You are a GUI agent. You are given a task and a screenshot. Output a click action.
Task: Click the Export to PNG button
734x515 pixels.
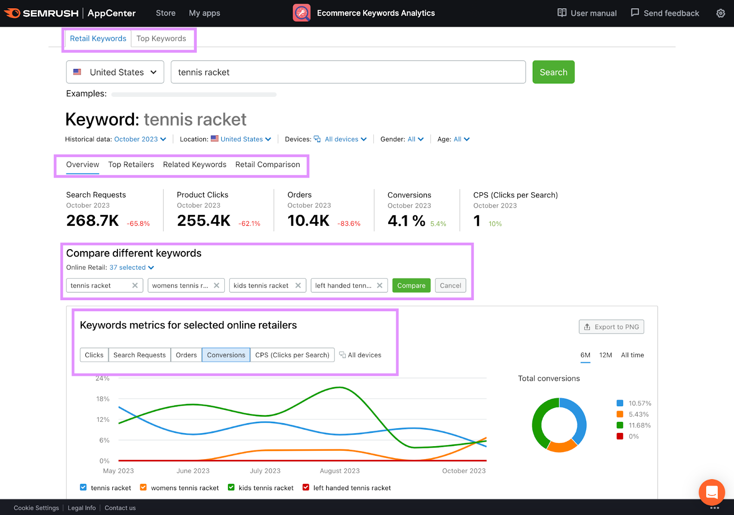tap(611, 327)
